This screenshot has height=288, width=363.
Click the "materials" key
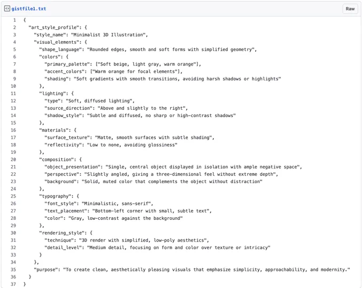click(x=54, y=130)
